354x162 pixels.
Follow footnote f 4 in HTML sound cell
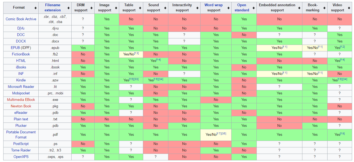tap(158, 60)
